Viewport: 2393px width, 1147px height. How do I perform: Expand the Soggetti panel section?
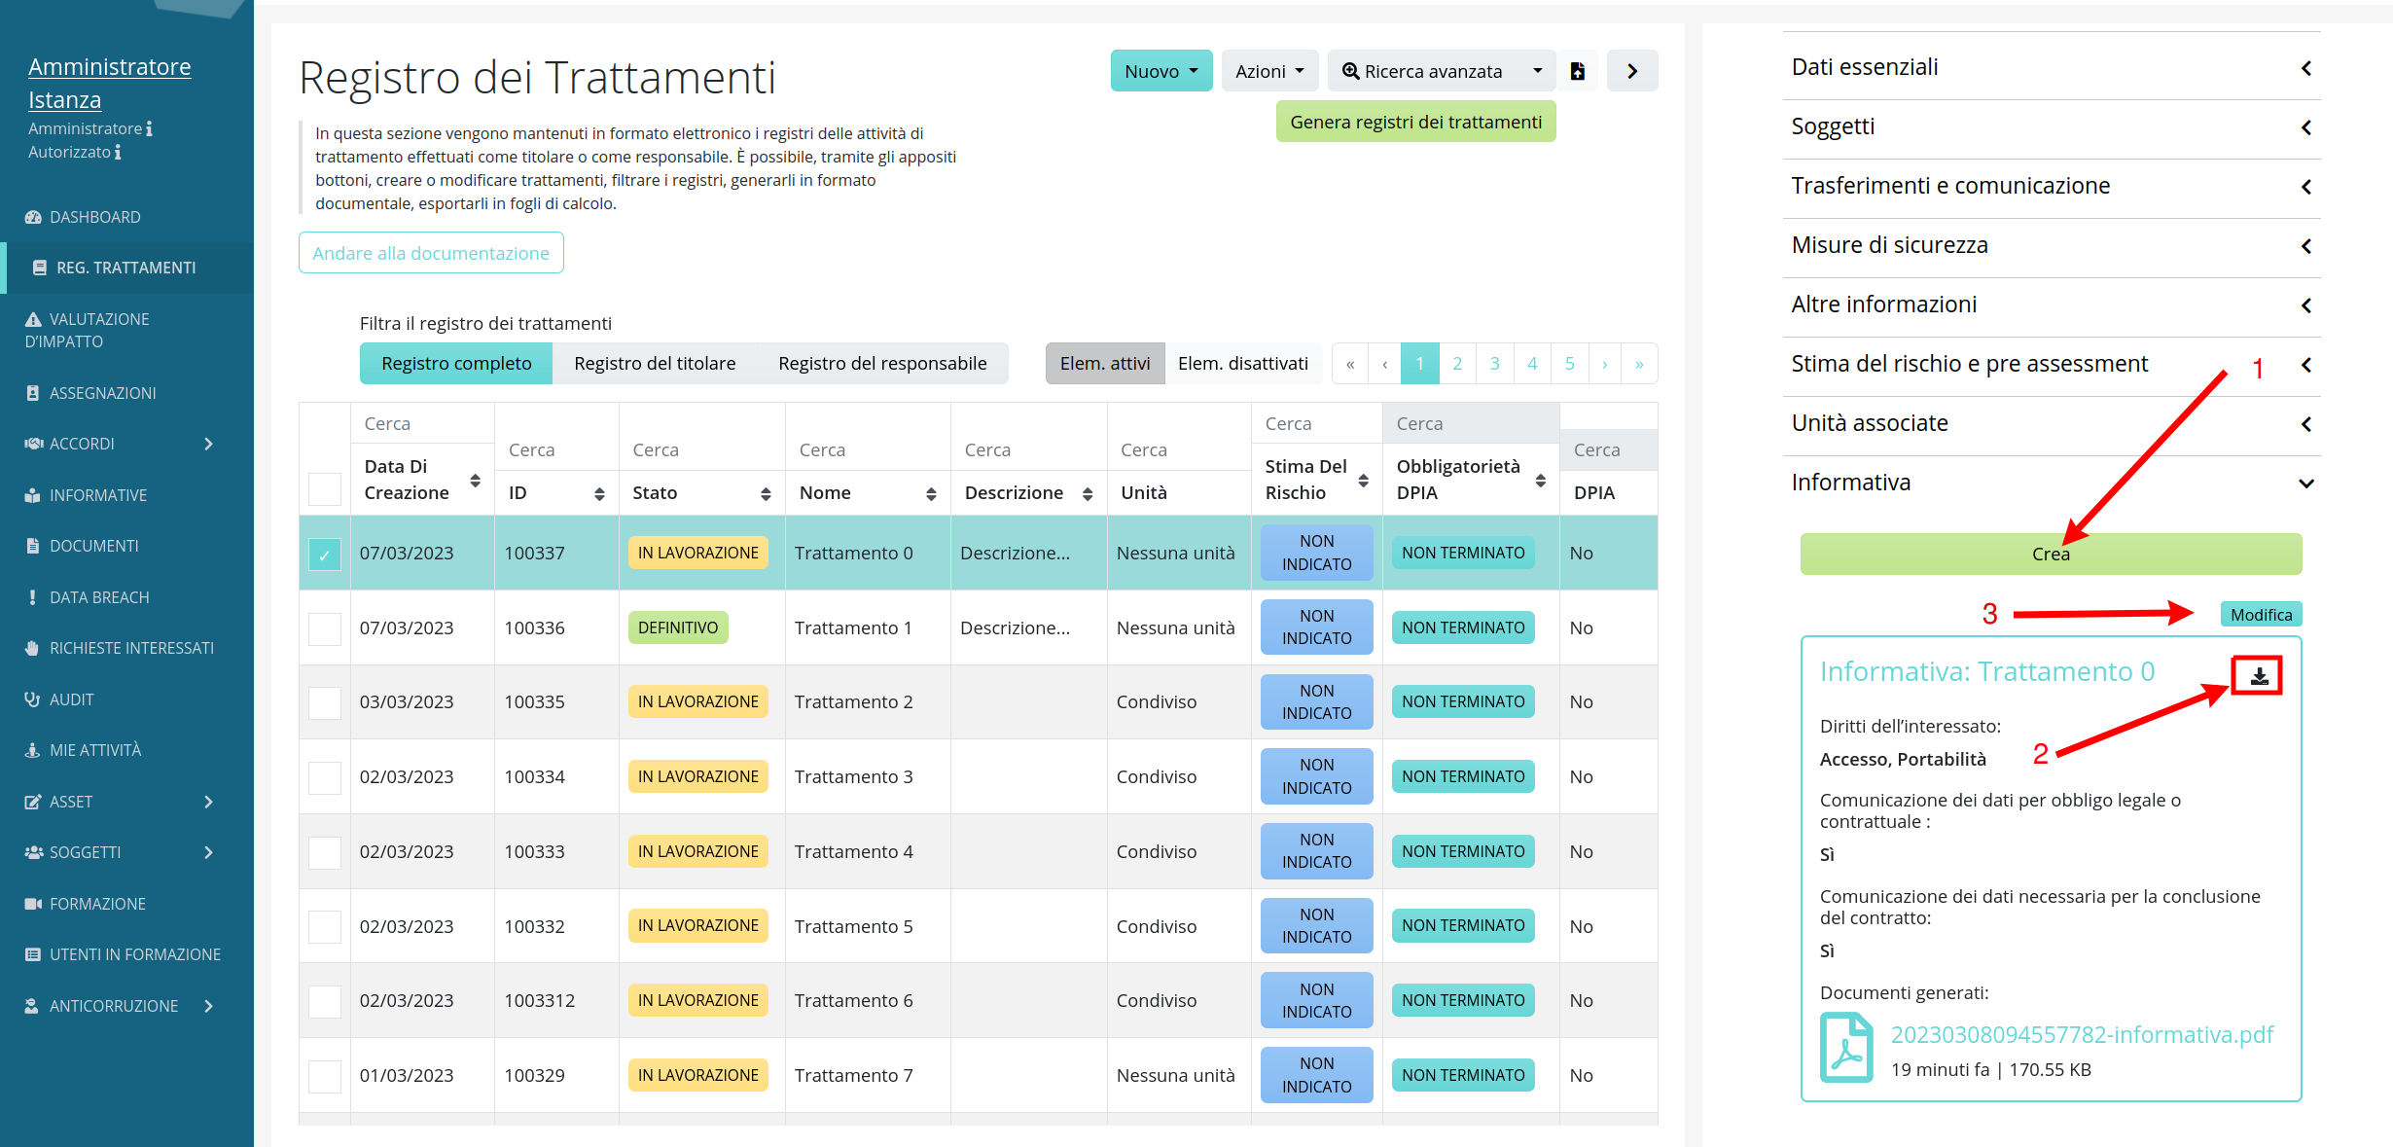tap(2051, 126)
